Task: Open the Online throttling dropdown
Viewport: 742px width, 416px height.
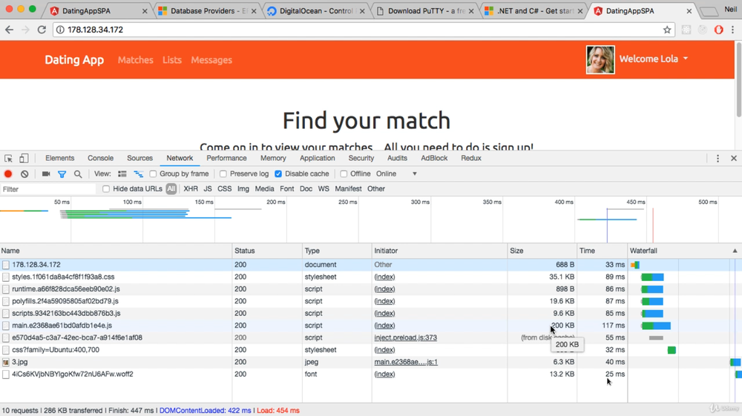Action: (397, 174)
